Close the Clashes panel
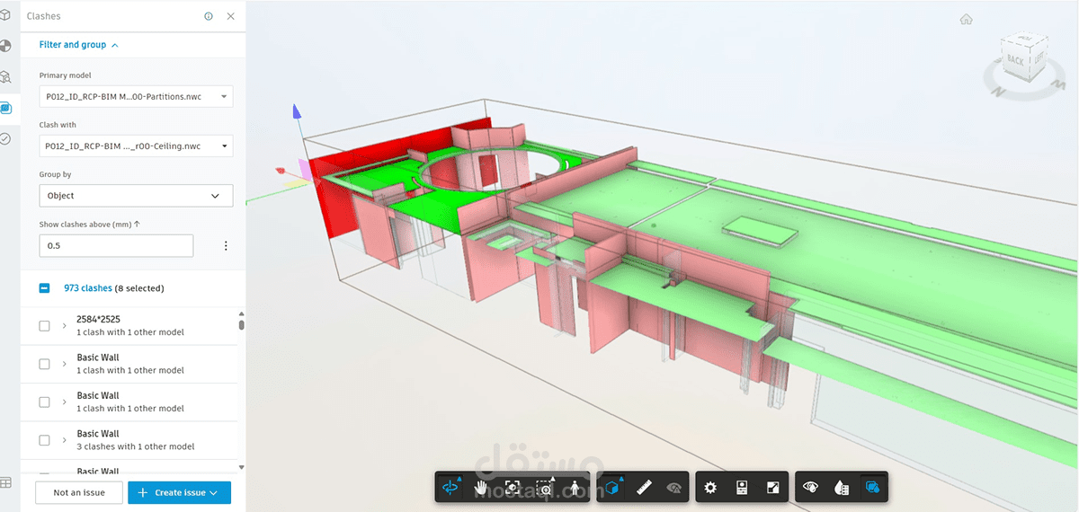This screenshot has height=512, width=1079. coord(231,16)
